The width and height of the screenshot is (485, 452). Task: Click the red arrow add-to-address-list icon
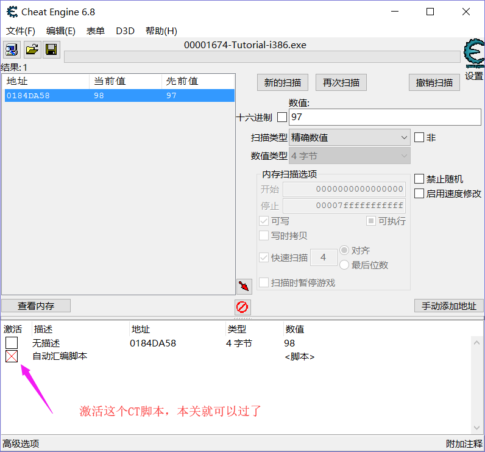coord(244,286)
